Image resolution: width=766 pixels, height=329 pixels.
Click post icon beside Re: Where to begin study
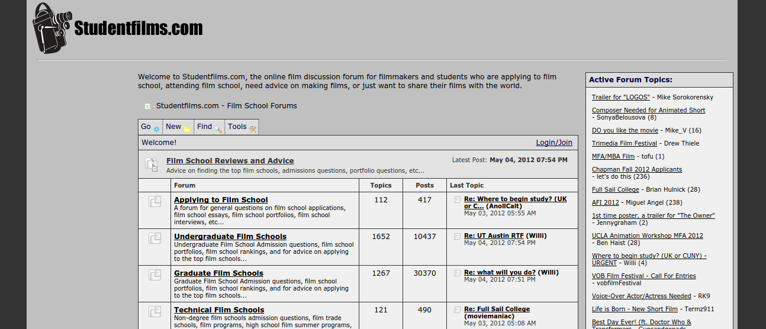pos(457,200)
